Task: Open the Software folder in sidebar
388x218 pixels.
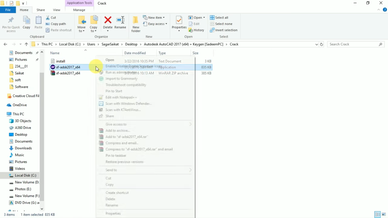Action: pyautogui.click(x=22, y=87)
